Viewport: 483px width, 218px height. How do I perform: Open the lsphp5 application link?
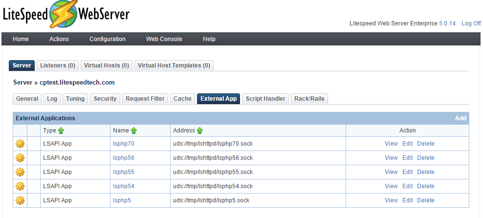(x=122, y=200)
